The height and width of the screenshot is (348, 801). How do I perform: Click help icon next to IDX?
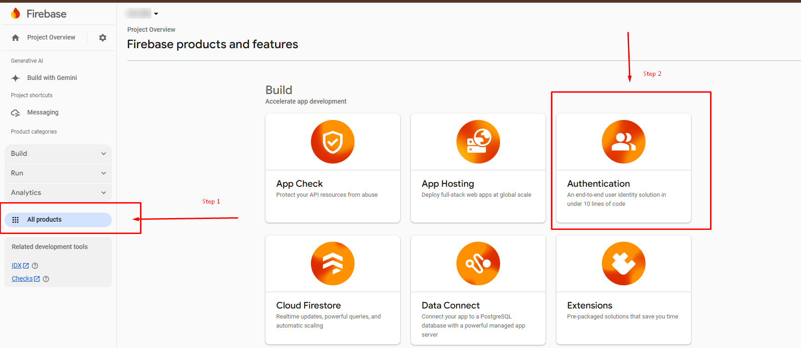35,266
